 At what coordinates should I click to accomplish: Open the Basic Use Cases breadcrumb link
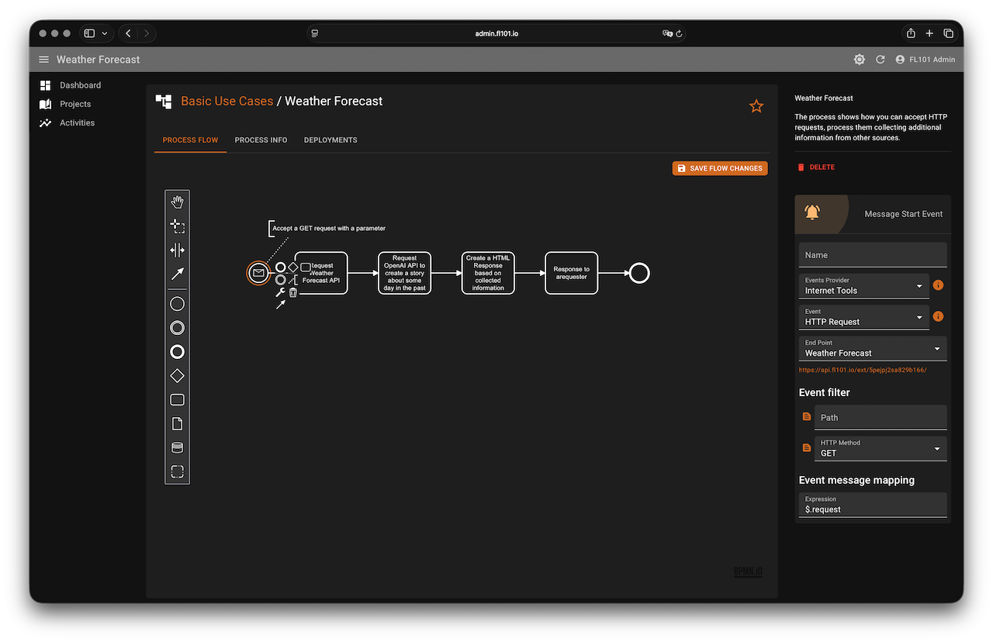pos(227,101)
